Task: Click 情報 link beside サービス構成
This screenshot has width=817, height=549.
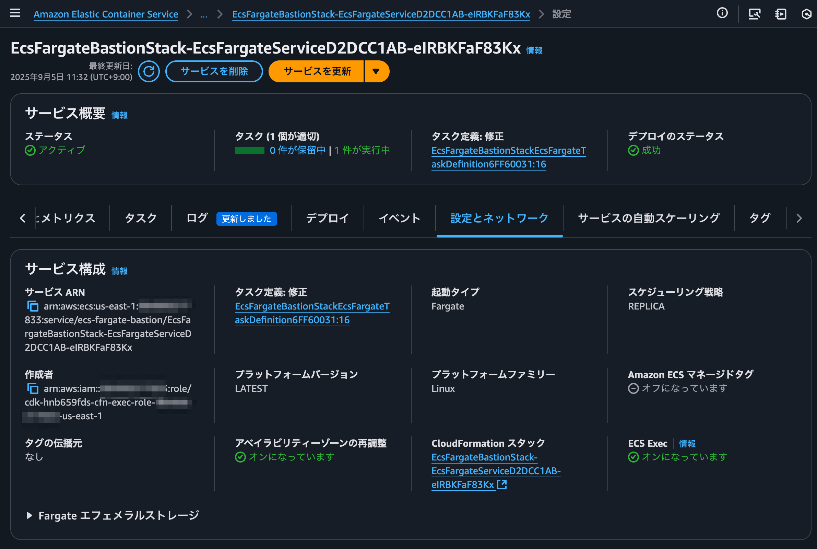Action: [x=120, y=271]
